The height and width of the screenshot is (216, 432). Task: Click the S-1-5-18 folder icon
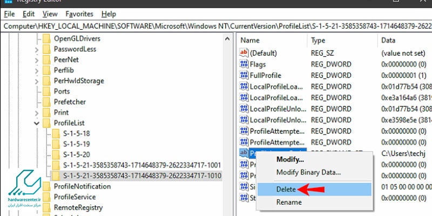click(56, 133)
